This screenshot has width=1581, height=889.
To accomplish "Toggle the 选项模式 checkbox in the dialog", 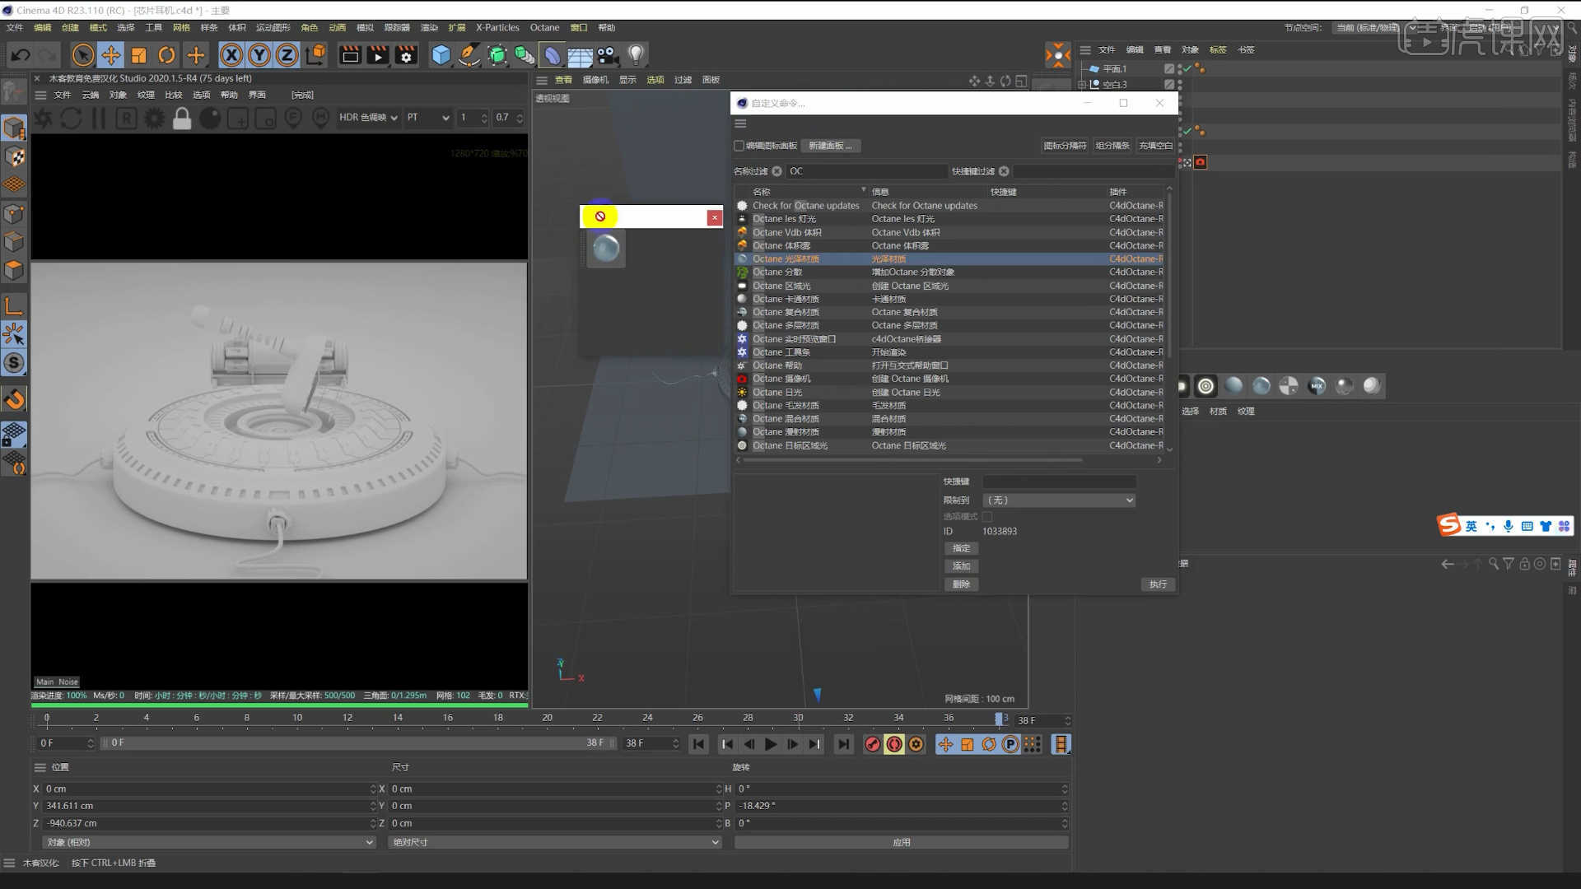I will tap(987, 516).
